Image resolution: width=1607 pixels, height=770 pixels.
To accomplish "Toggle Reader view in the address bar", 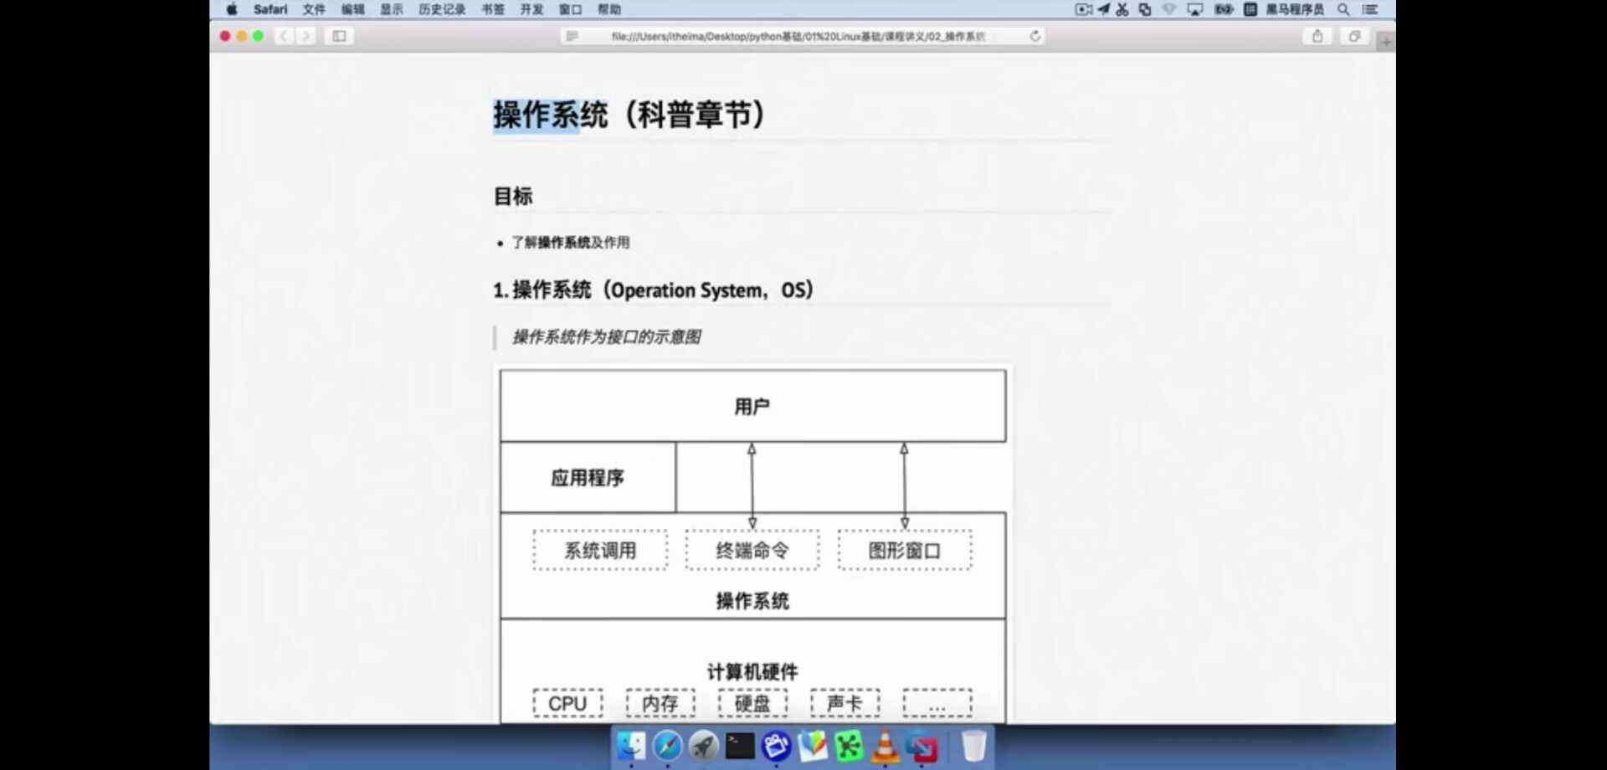I will pos(572,37).
